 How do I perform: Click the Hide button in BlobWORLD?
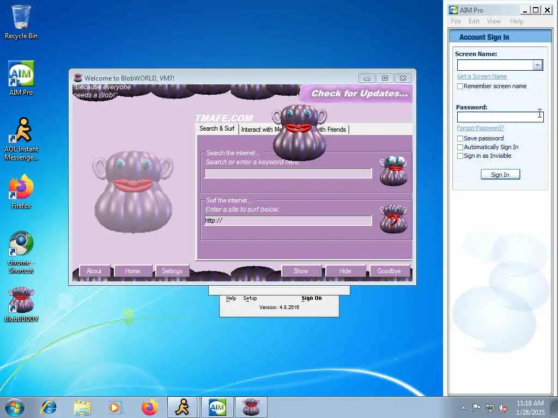pyautogui.click(x=345, y=271)
